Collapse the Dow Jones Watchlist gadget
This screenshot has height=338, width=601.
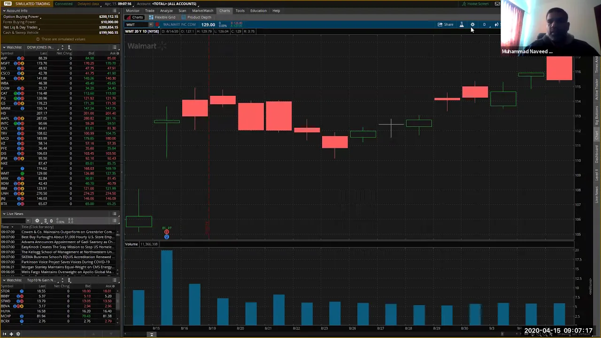[4, 47]
